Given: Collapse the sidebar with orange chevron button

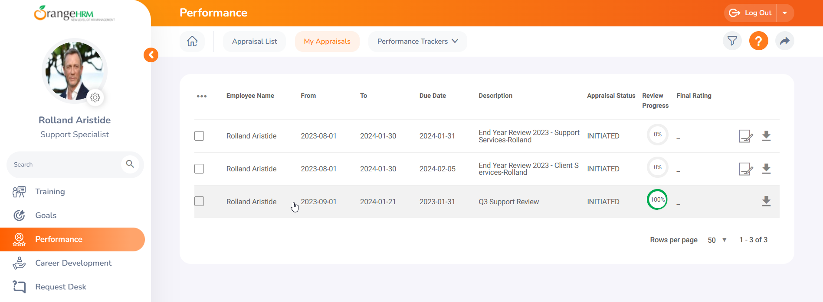Looking at the screenshot, I should point(151,55).
